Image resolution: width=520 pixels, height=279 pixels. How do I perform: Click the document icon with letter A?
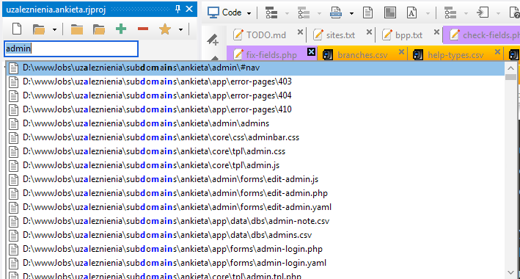coord(411,13)
